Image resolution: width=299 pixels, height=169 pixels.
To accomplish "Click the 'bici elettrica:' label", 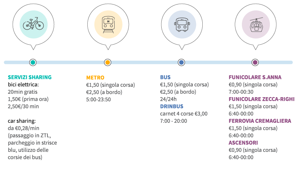I will tap(23, 84).
